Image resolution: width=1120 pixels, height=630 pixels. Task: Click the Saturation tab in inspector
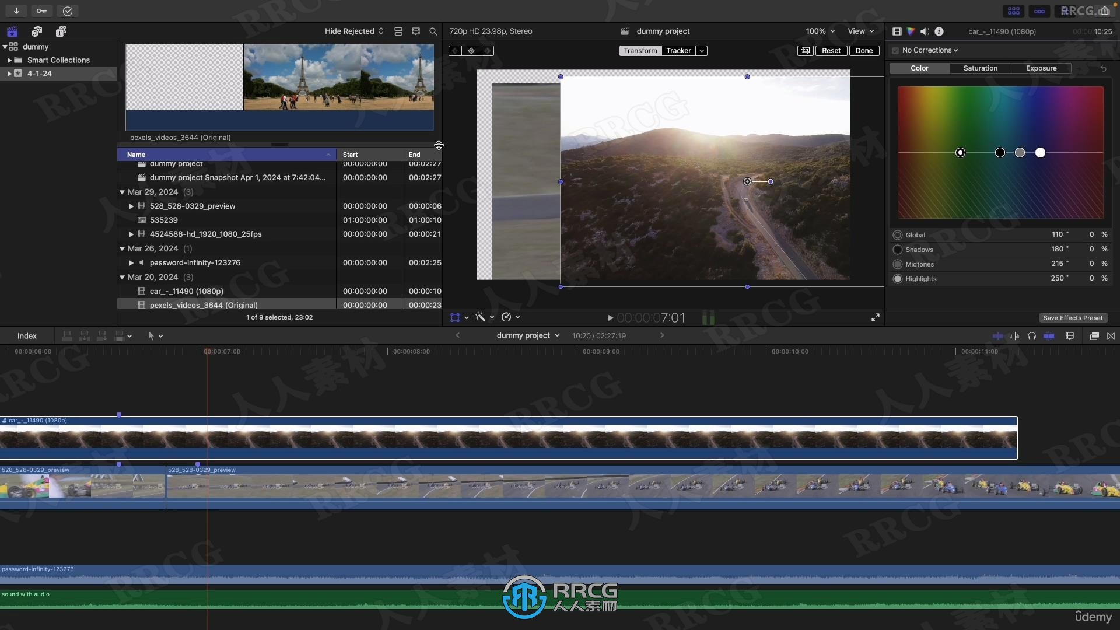[x=980, y=68]
